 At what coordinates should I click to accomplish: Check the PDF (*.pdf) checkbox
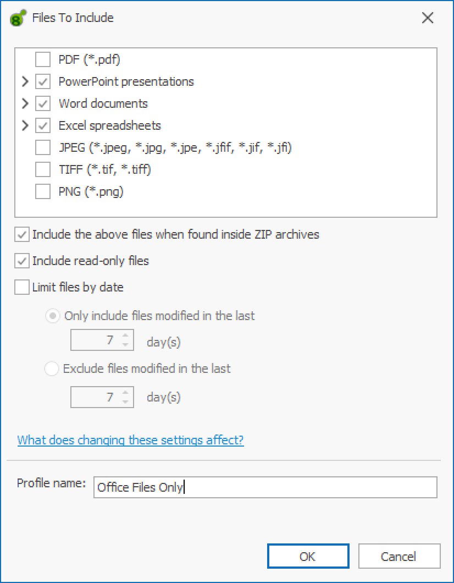click(x=43, y=59)
